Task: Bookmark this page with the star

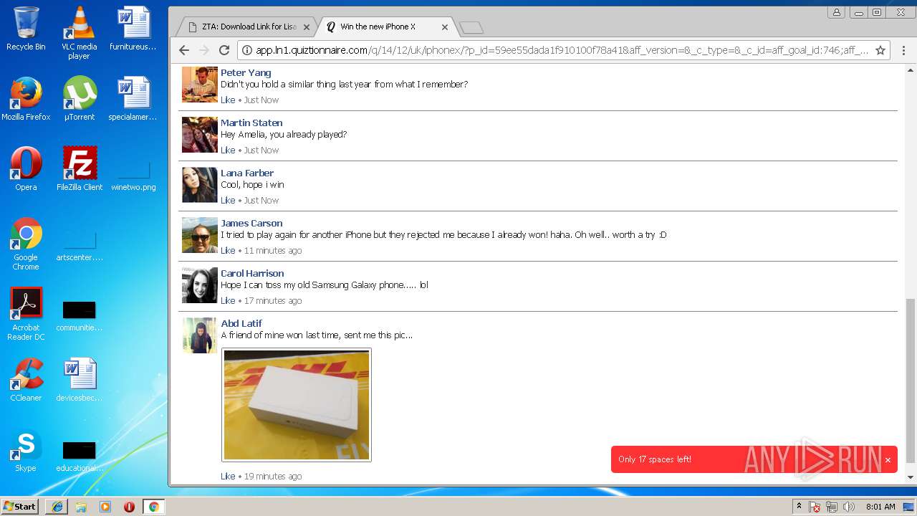Action: (x=880, y=50)
